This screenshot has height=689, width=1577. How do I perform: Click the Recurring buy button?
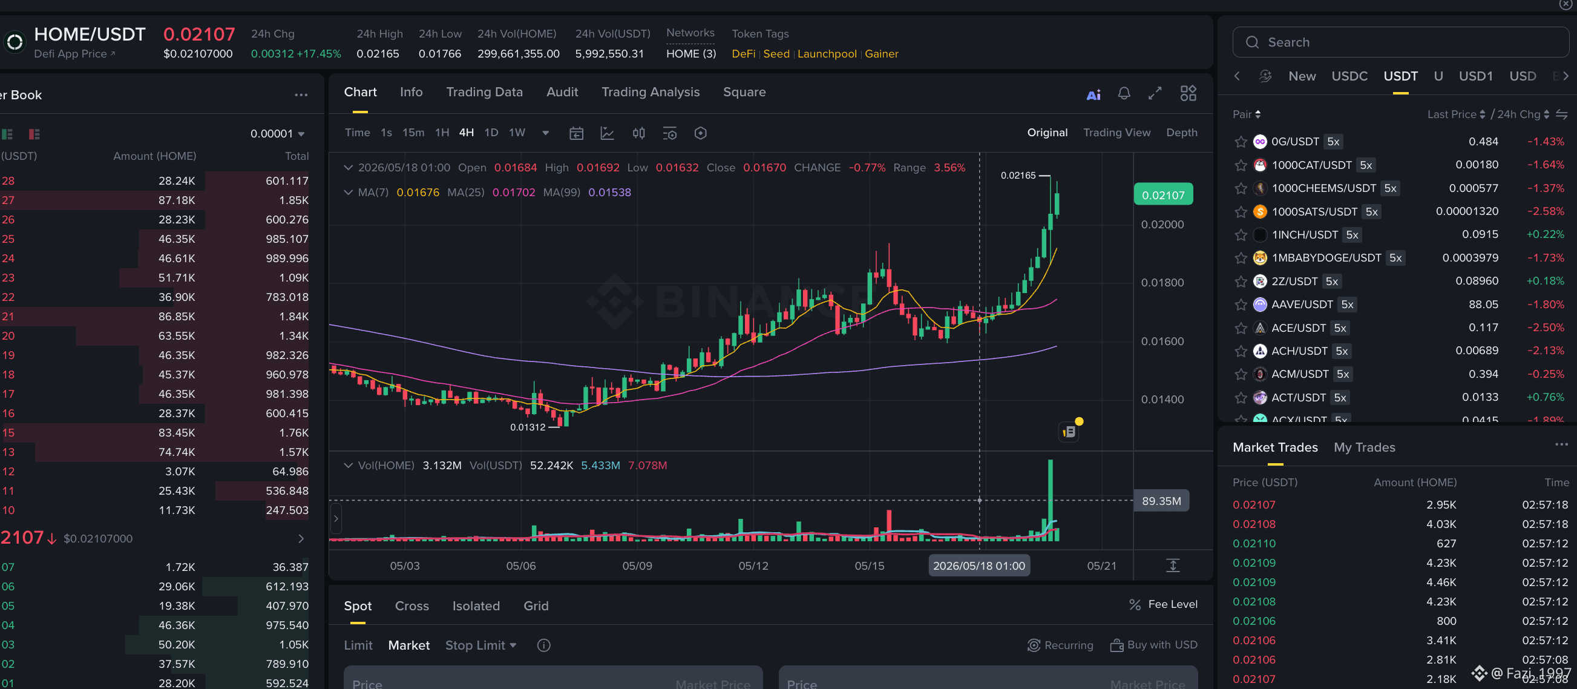coord(1060,645)
